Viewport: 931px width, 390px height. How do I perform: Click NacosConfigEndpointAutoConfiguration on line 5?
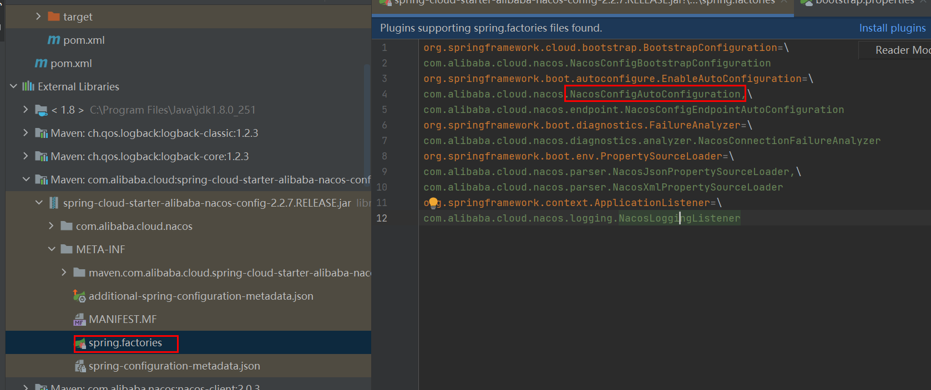pos(735,110)
